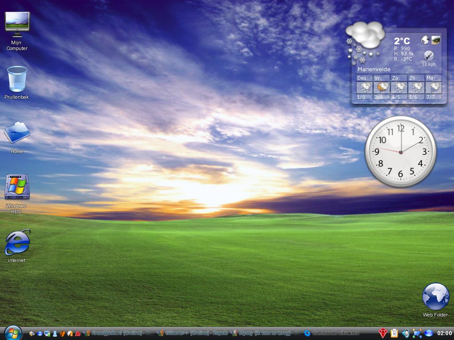Click the R: -3°C wind chill line

tap(403, 59)
